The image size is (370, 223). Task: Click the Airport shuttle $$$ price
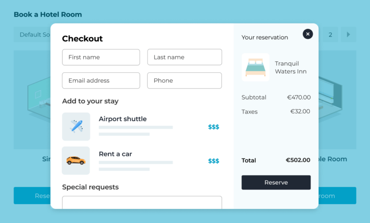pos(213,127)
